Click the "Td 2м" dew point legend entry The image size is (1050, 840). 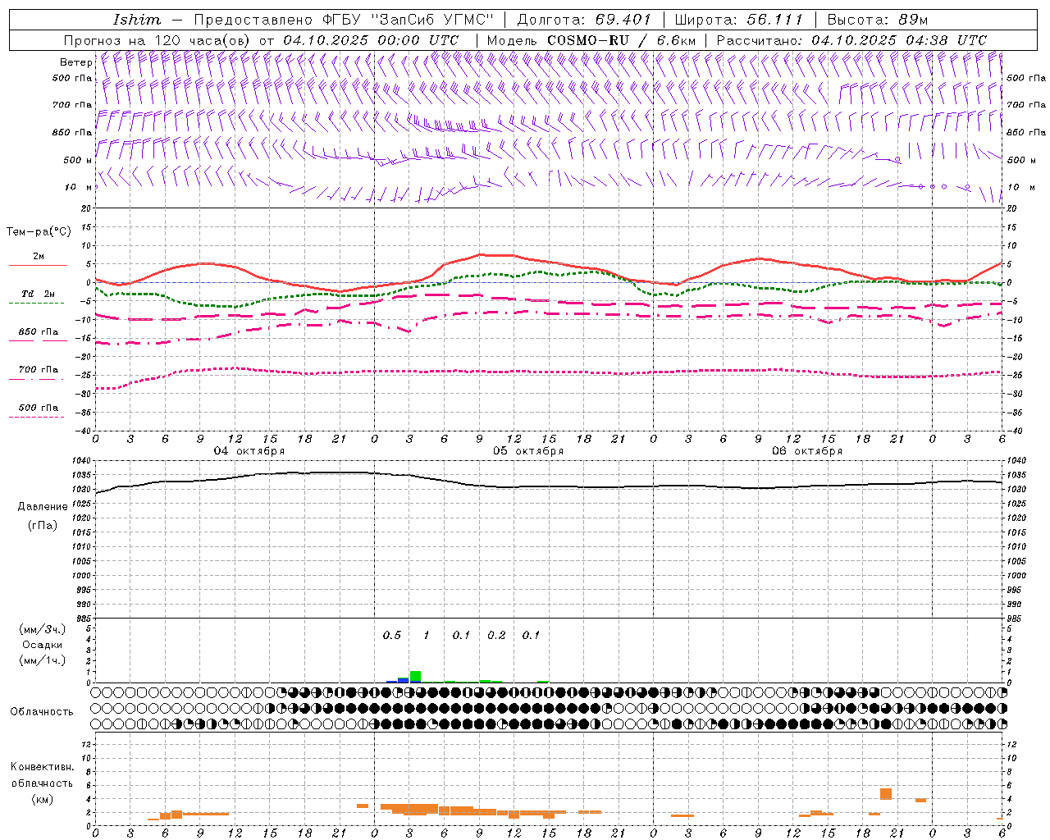[39, 294]
